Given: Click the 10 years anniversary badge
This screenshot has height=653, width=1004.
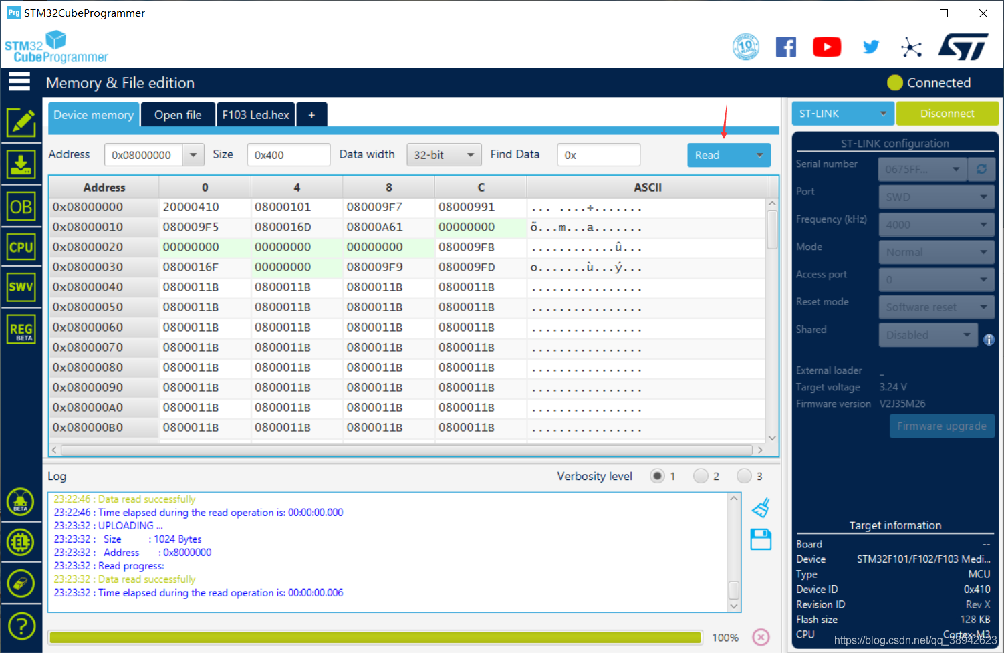Looking at the screenshot, I should pyautogui.click(x=746, y=47).
